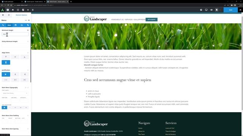Open the responsive desktop preview icon
Screen dimensions: 243x136
pyautogui.click(x=206, y=10)
